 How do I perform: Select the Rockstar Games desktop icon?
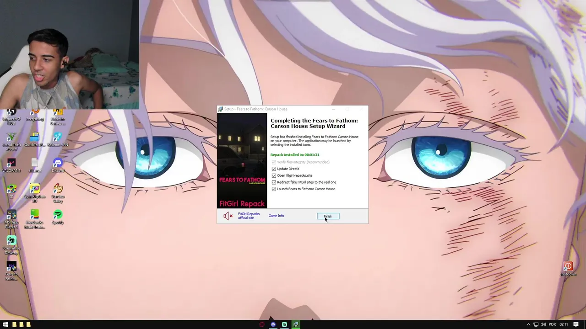tap(58, 117)
